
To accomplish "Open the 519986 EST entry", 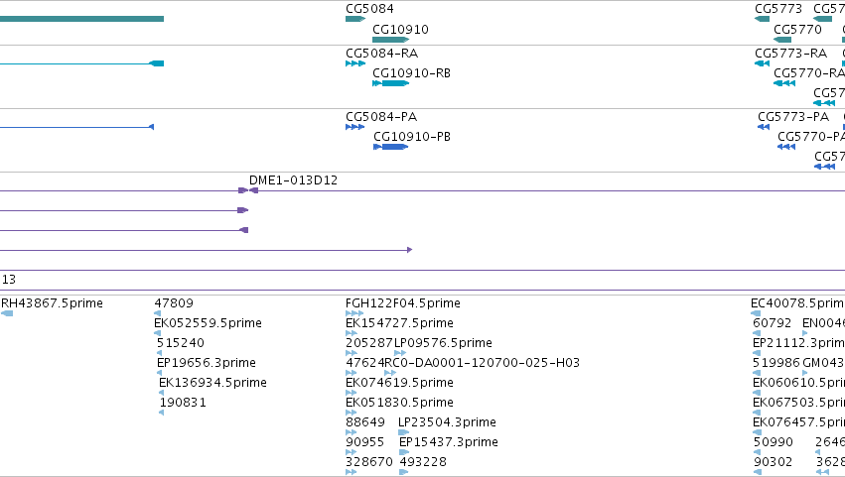I will [x=776, y=363].
